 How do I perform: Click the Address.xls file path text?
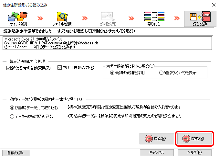tap(51, 43)
